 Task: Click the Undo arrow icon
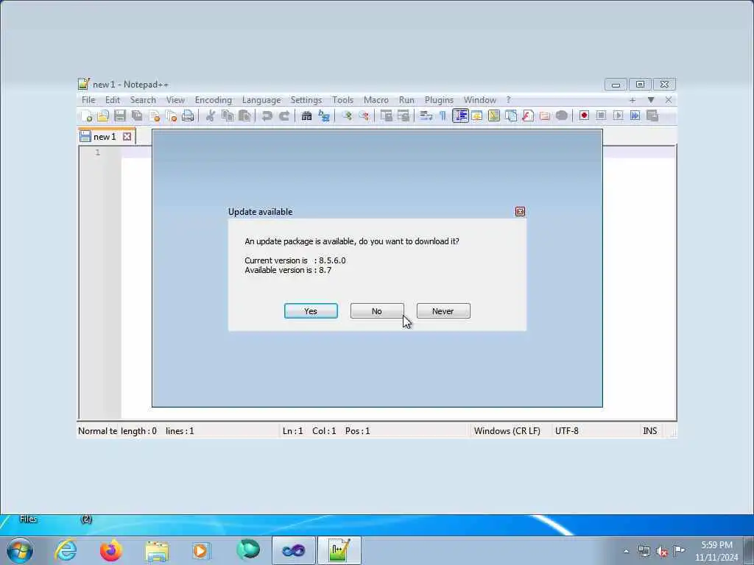pos(267,116)
